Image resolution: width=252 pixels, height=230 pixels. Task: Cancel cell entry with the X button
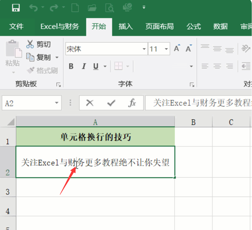(90, 103)
